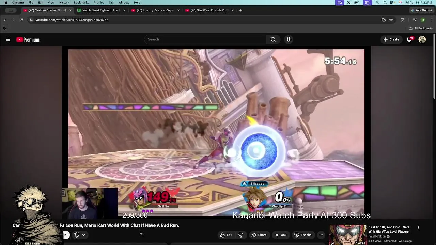Click the Ask button

280,235
